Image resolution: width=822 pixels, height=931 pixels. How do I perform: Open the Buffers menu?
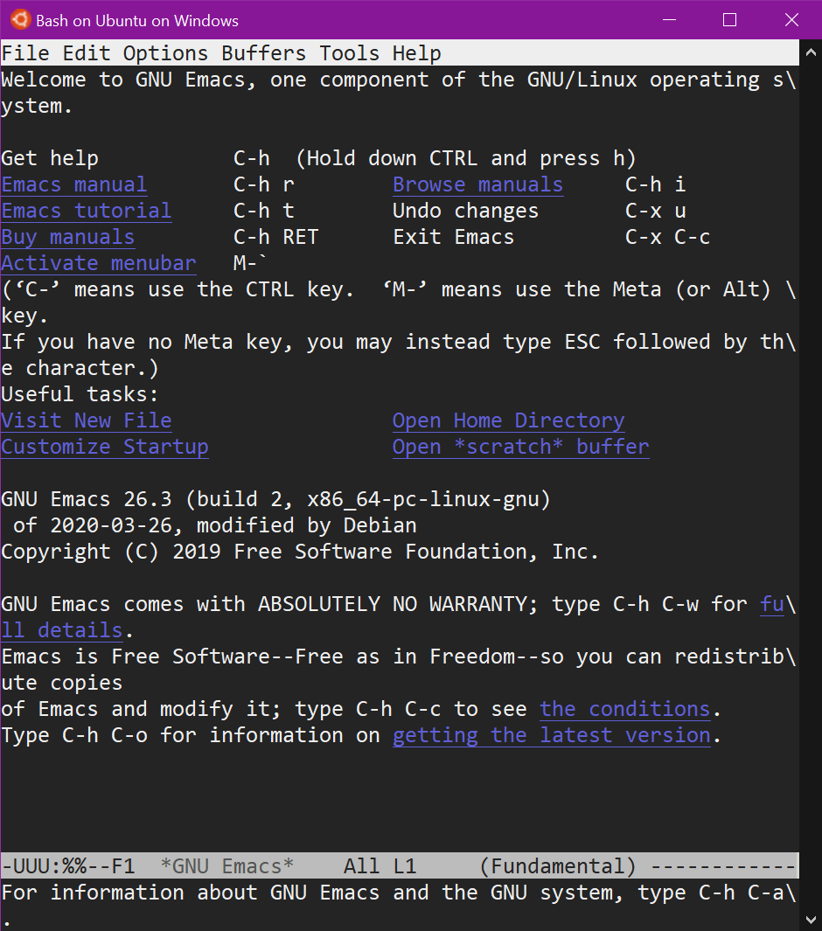click(264, 53)
